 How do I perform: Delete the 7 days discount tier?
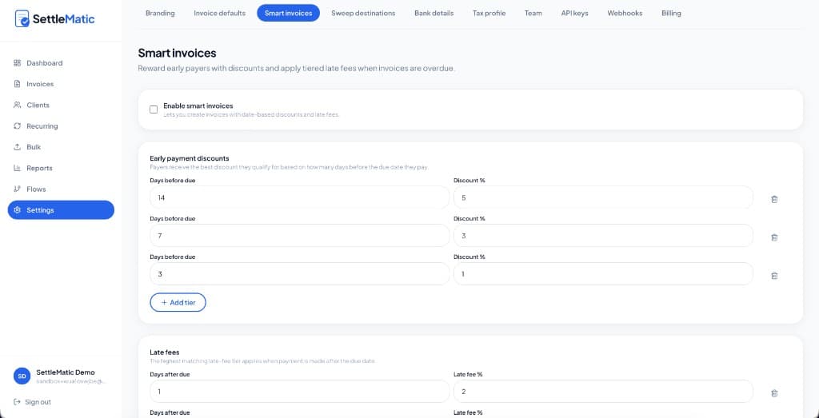774,237
